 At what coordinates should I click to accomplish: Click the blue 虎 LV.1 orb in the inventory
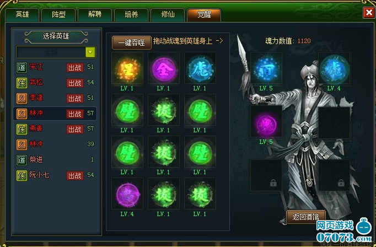pos(200,69)
